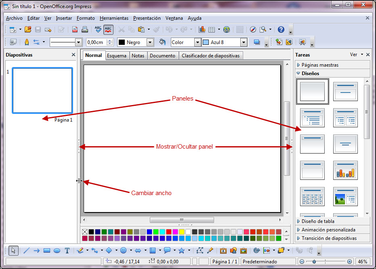The image size is (376, 269).
Task: Expand Animación personalizada section
Action: click(333, 230)
